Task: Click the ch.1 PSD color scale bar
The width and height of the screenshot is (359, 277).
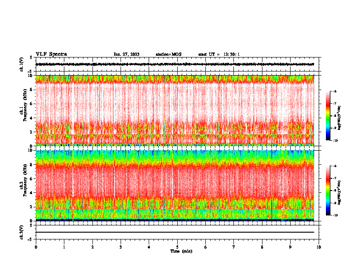Action: pyautogui.click(x=328, y=116)
